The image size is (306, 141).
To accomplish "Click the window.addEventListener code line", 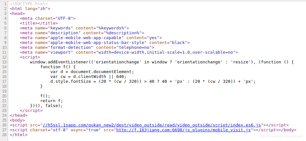I will pos(162,62).
